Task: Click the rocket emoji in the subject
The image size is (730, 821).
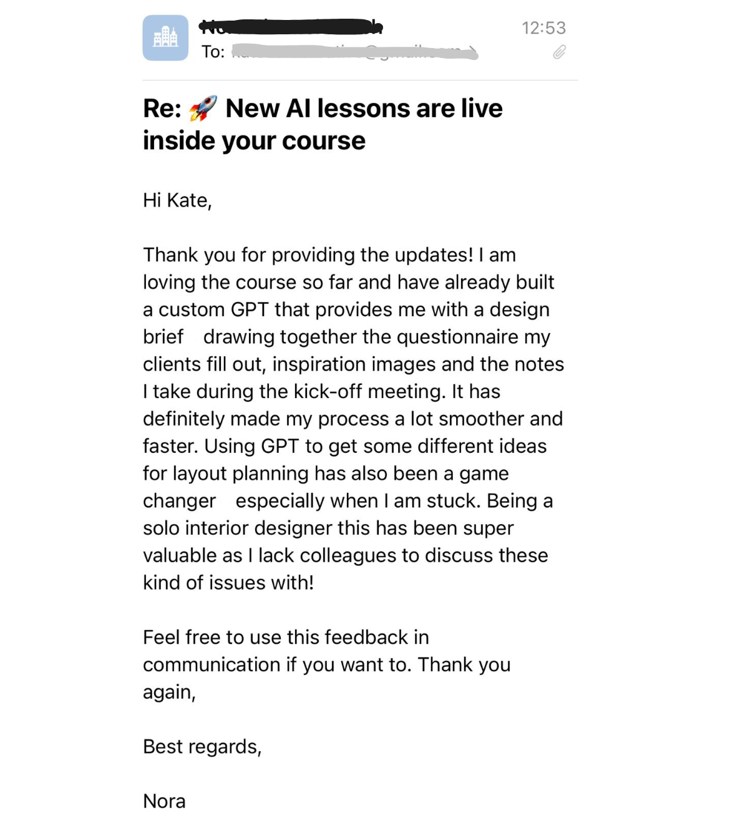Action: 203,109
